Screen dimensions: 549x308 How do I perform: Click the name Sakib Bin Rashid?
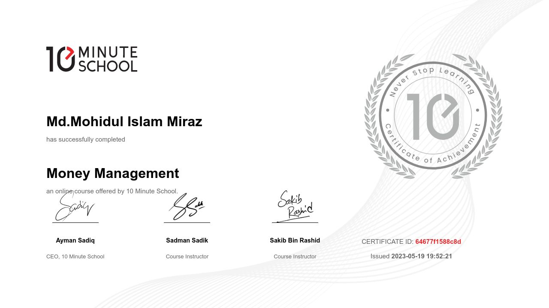(x=295, y=240)
